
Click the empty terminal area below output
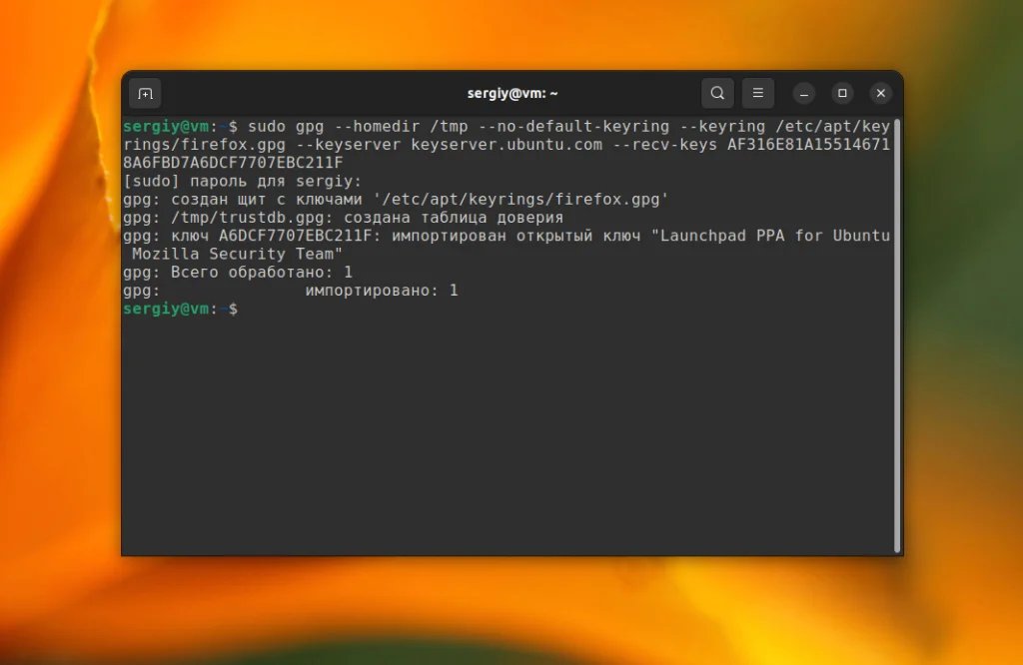point(500,429)
